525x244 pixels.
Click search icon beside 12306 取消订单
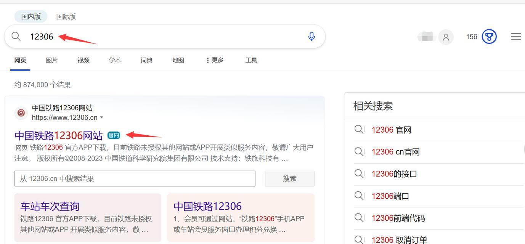click(359, 239)
